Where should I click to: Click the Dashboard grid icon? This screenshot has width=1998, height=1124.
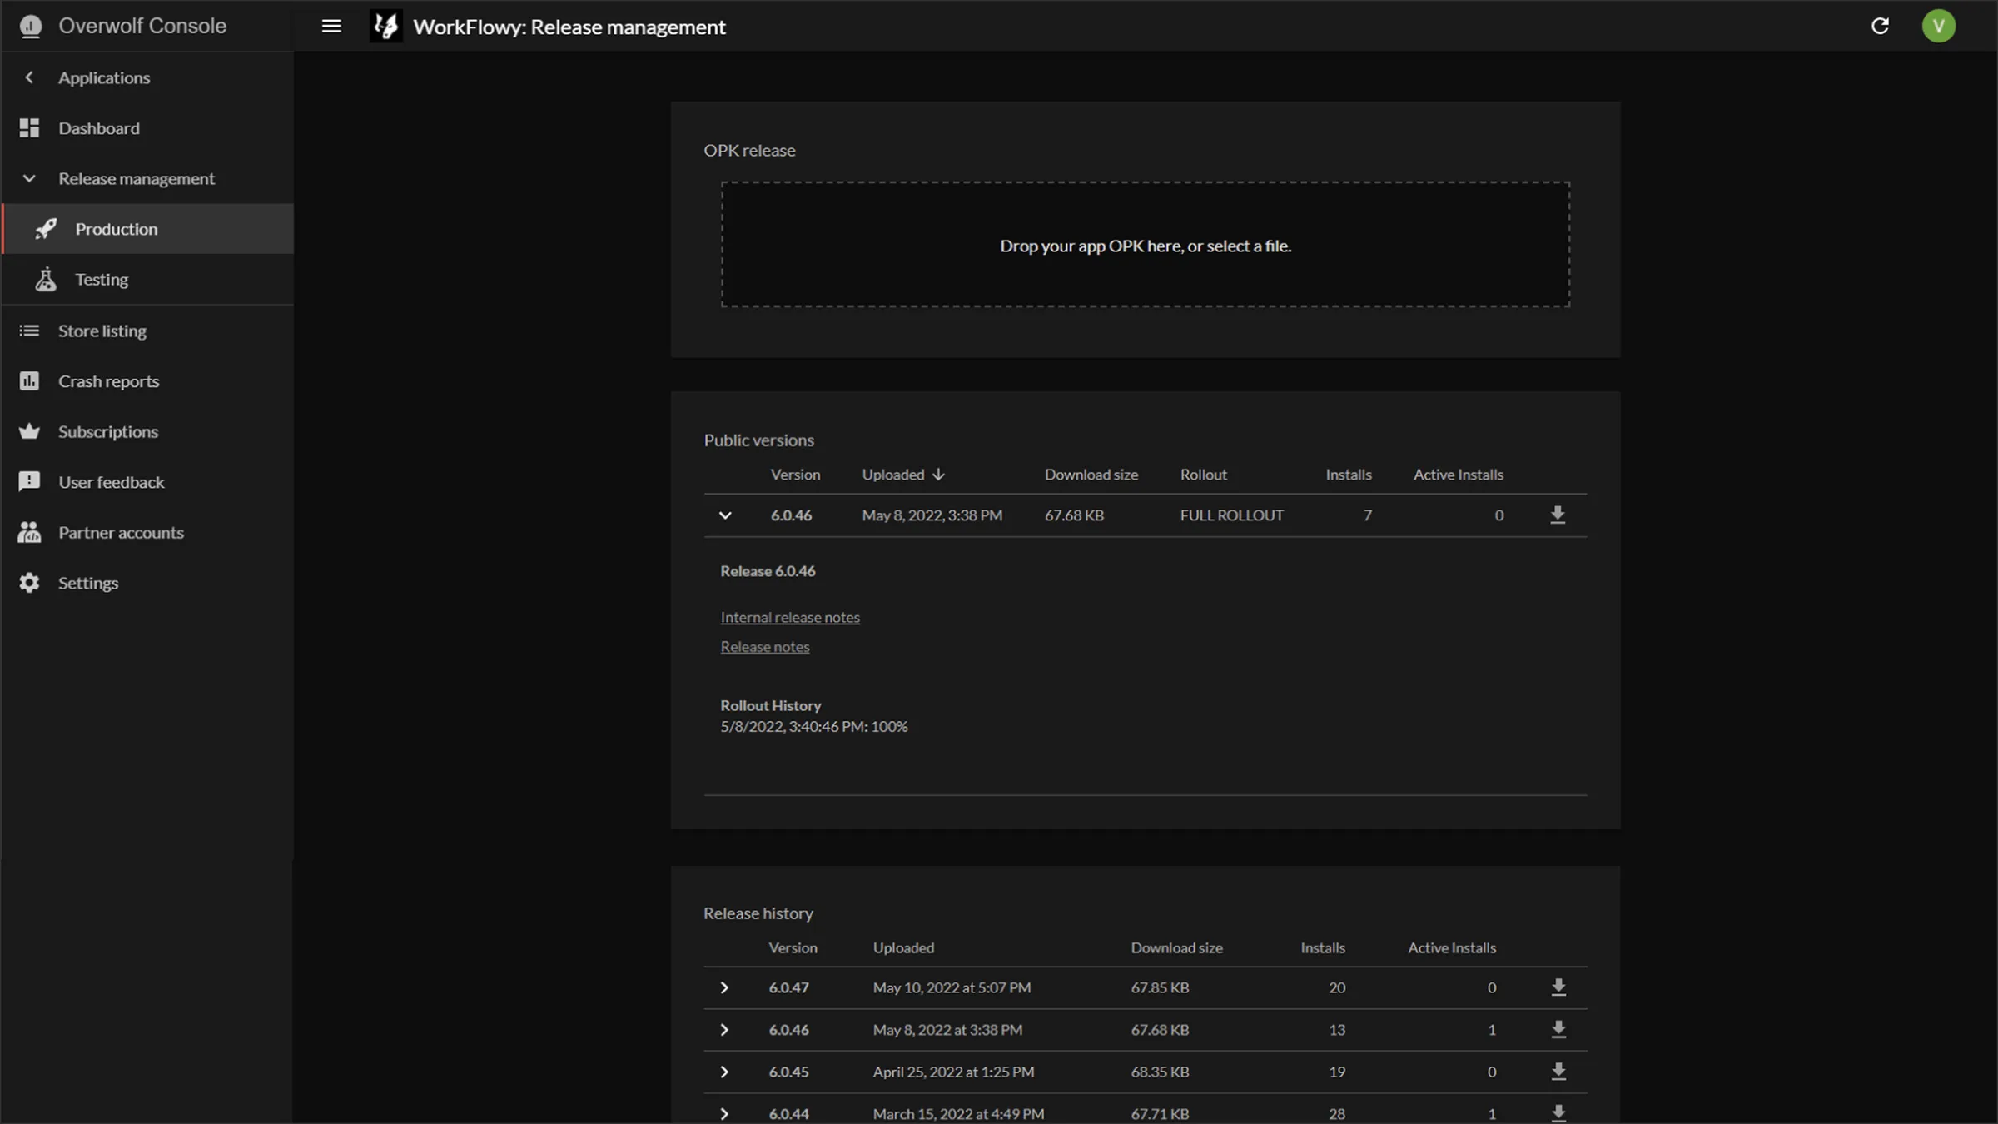[29, 128]
